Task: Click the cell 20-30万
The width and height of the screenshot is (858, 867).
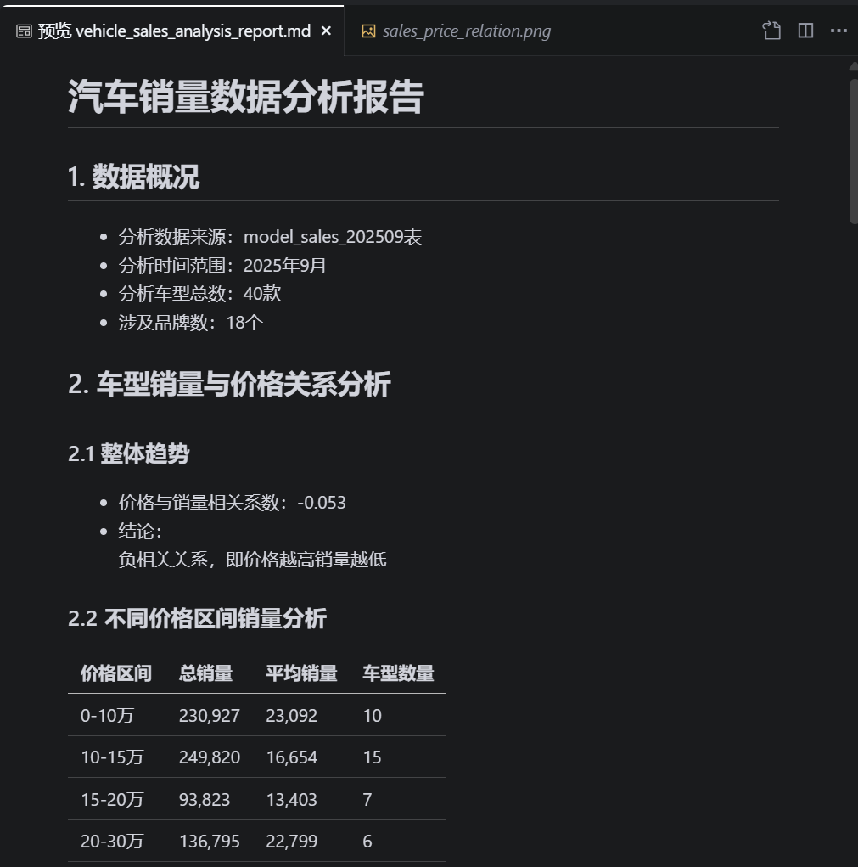Action: (x=112, y=842)
